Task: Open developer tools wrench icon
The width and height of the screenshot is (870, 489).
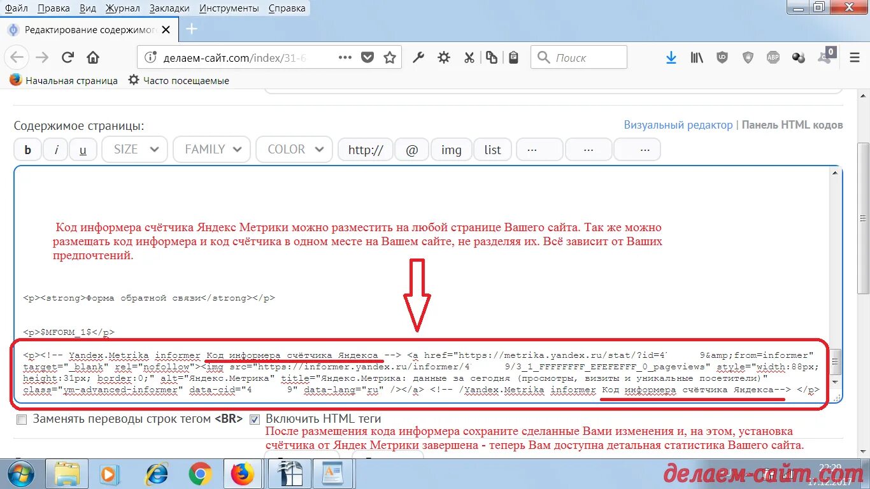Action: 418,58
